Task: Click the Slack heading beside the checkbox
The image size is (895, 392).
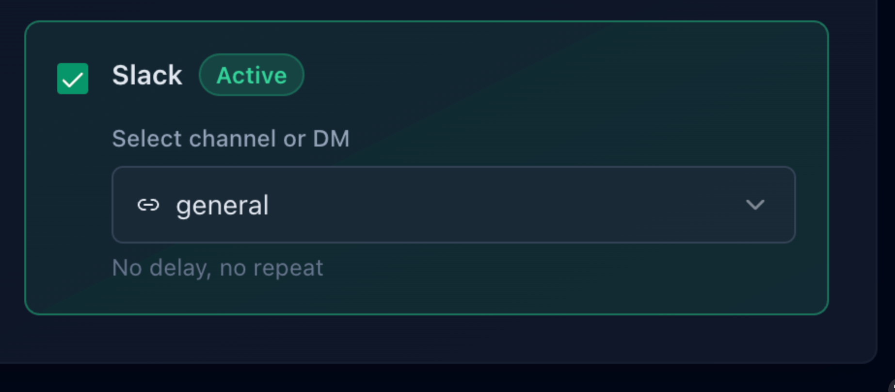Action: coord(147,75)
